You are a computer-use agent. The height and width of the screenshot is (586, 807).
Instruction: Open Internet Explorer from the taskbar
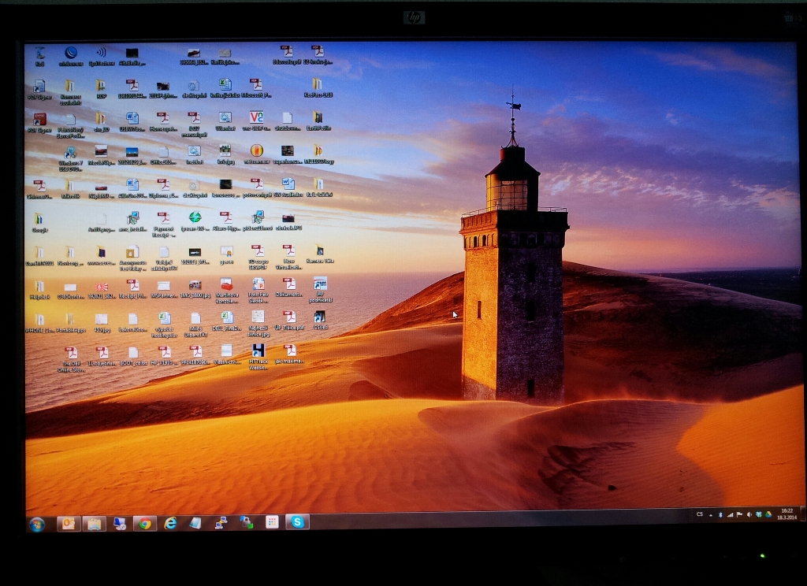(170, 523)
